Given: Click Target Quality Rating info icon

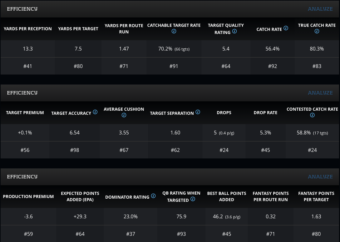Looking at the screenshot, I should coord(234,31).
